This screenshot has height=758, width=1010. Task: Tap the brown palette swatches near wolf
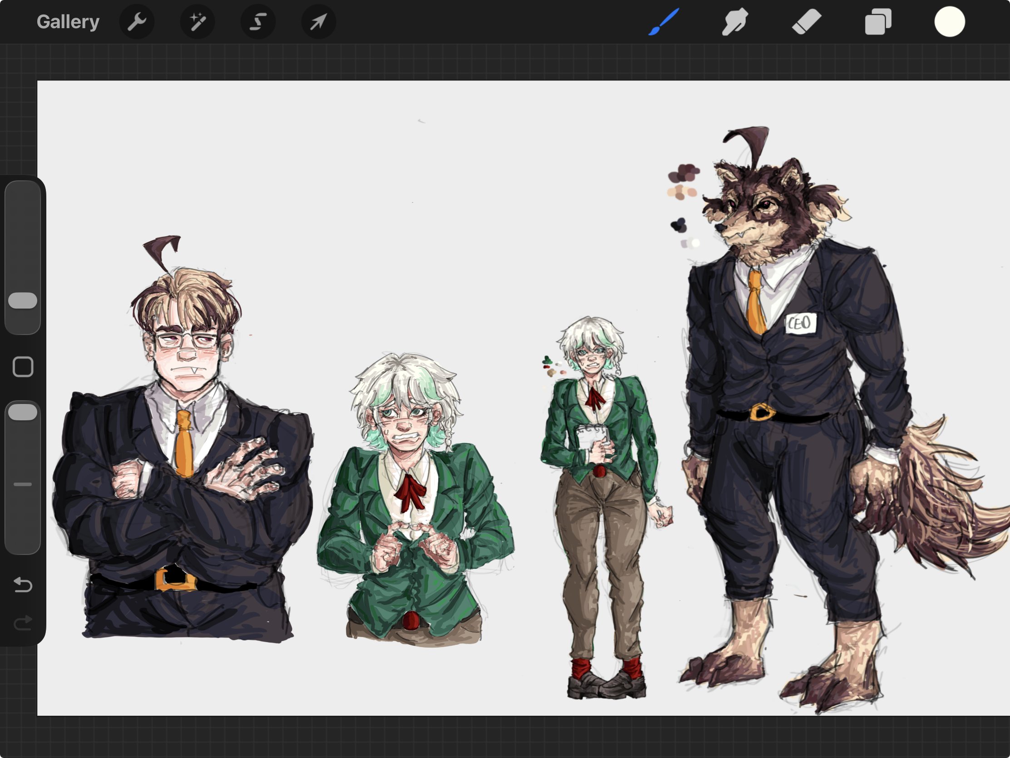(x=683, y=174)
